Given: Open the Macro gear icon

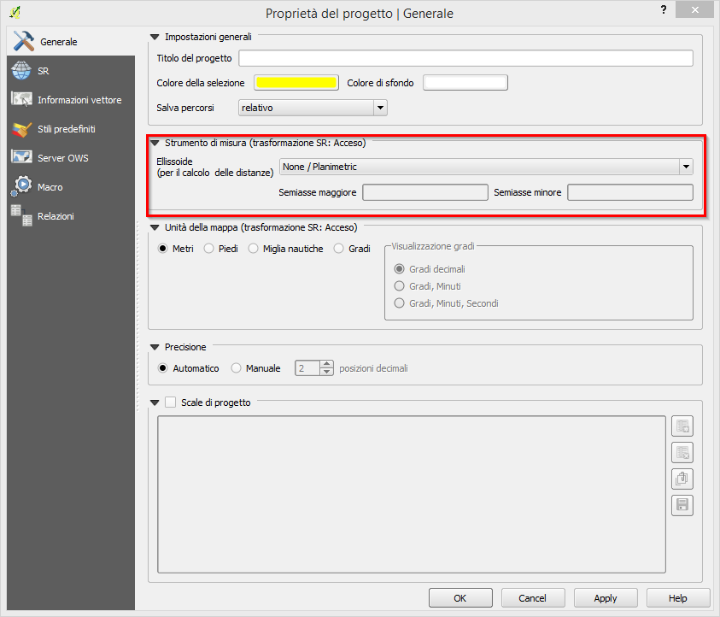Looking at the screenshot, I should 21,187.
